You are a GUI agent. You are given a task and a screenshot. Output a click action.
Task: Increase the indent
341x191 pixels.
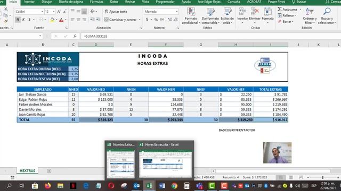(x=98, y=20)
